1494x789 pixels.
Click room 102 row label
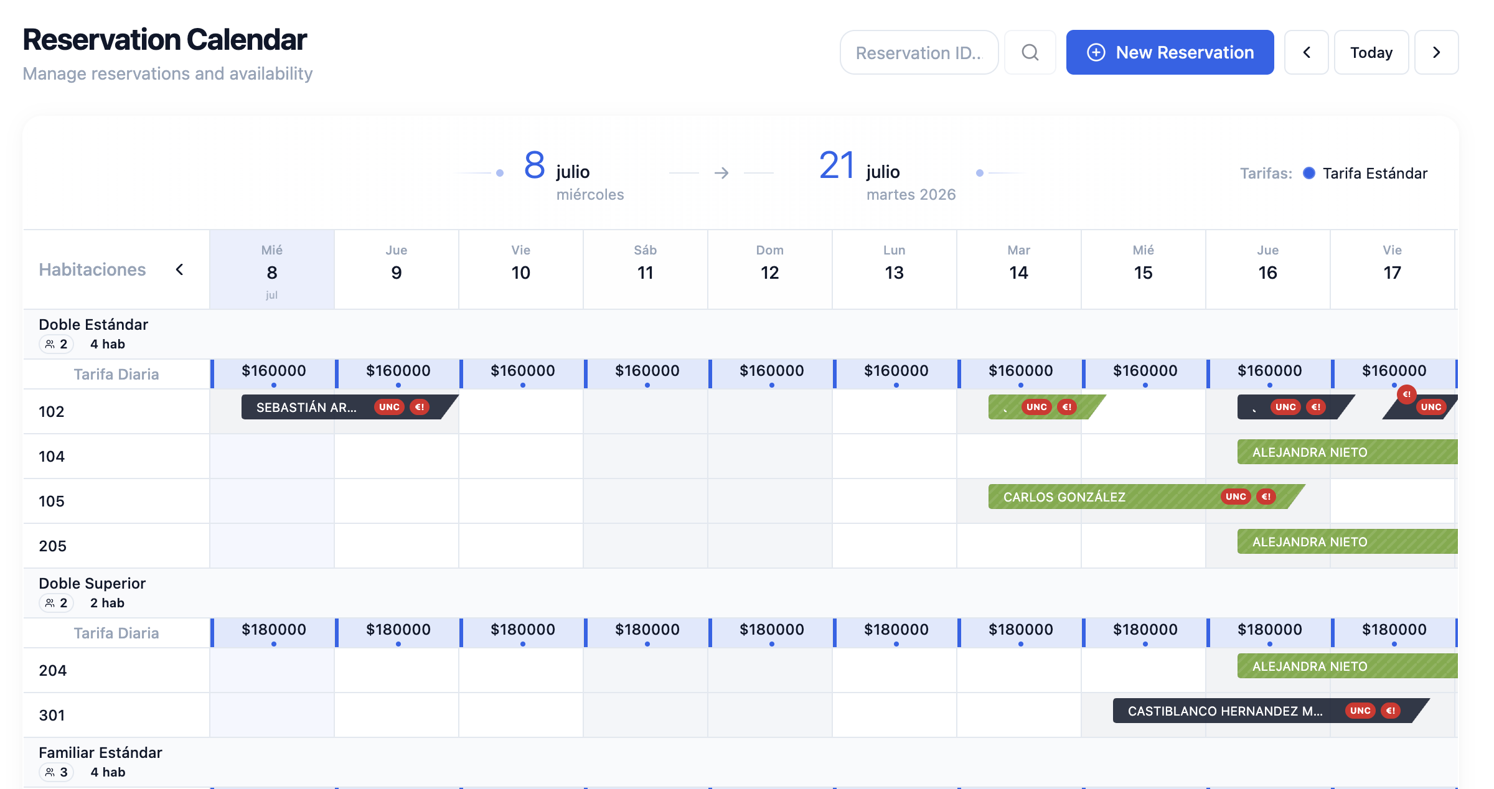[x=52, y=411]
